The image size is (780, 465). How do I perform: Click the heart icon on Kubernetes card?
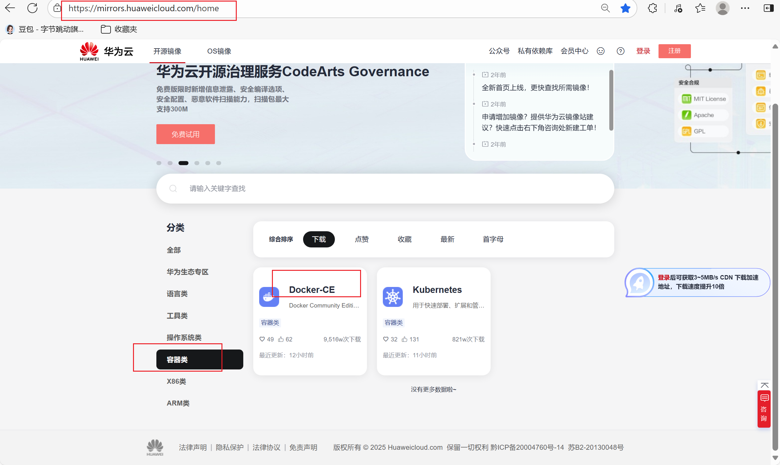386,339
